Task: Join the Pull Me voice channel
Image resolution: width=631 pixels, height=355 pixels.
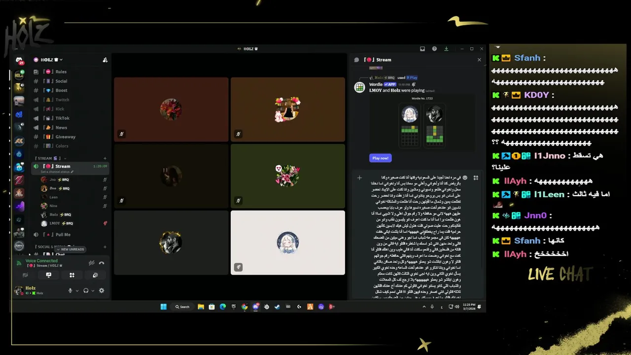Action: pyautogui.click(x=70, y=235)
